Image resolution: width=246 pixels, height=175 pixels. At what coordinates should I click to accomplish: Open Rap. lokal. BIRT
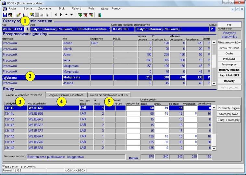tap(229, 76)
